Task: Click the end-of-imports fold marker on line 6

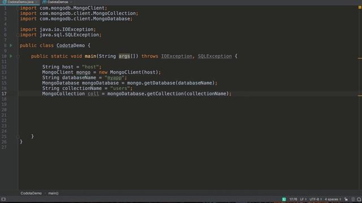Action: click(18, 35)
